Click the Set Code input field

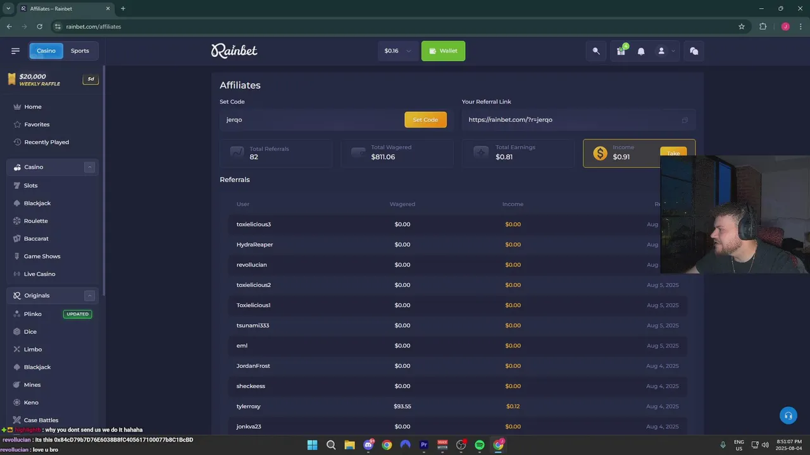click(x=311, y=119)
